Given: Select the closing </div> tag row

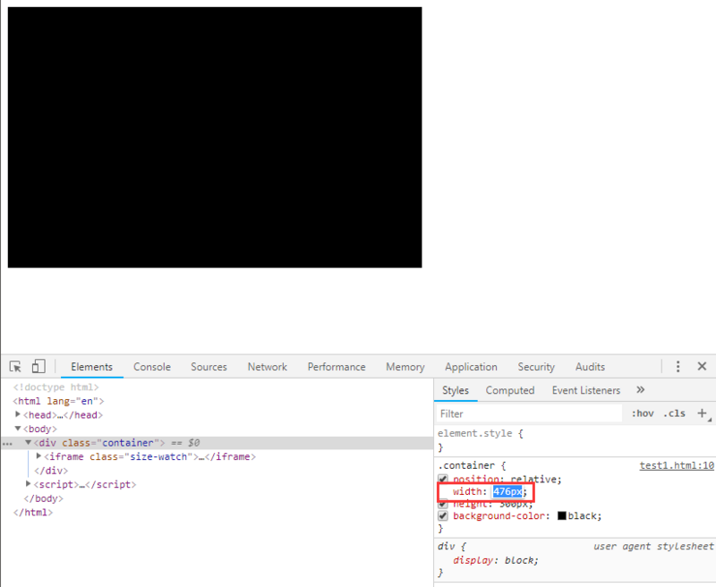Looking at the screenshot, I should [51, 471].
